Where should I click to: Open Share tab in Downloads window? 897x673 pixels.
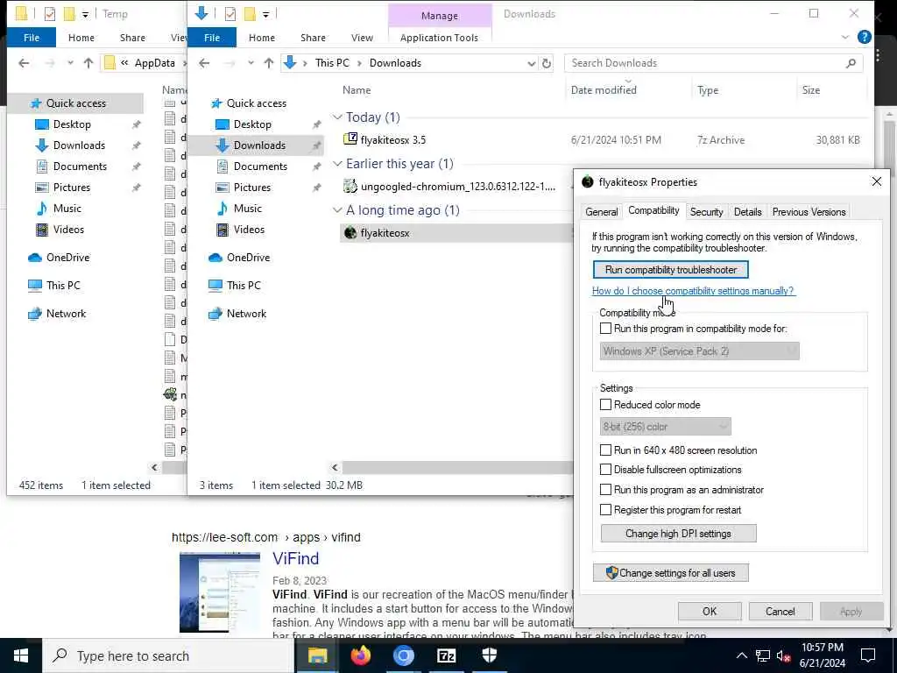point(313,38)
